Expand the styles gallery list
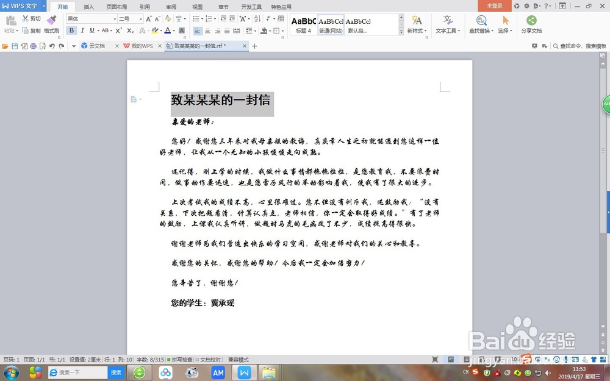 pos(401,32)
